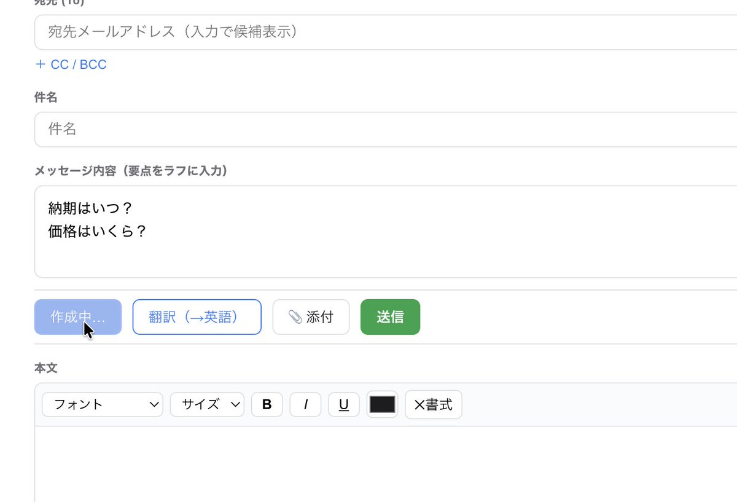Click the 作成中… generating button
The height and width of the screenshot is (502, 737).
[78, 317]
